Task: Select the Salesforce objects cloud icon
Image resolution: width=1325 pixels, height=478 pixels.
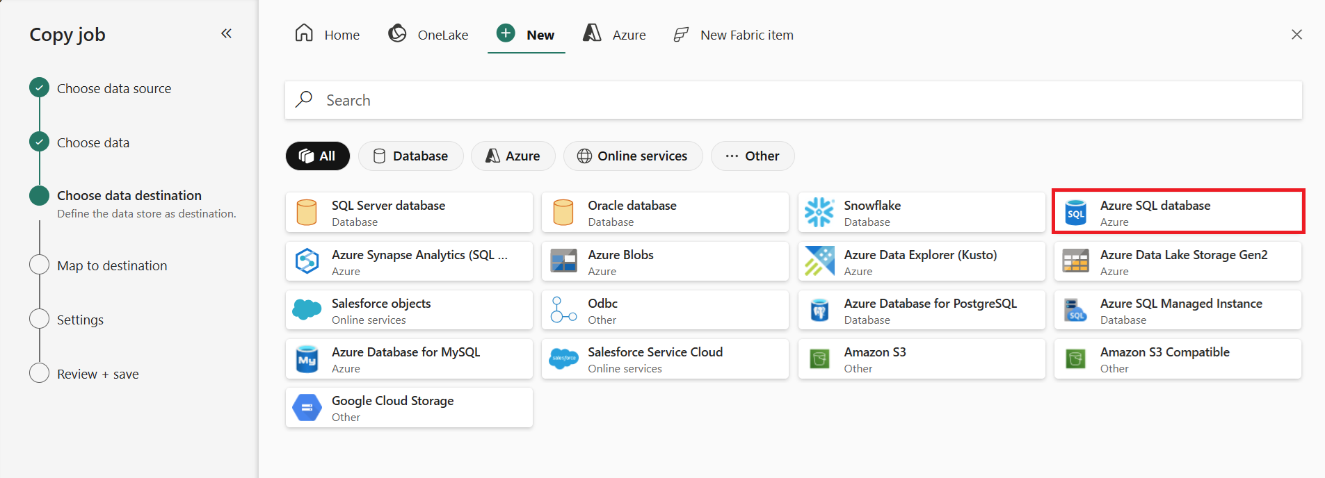Action: [307, 310]
